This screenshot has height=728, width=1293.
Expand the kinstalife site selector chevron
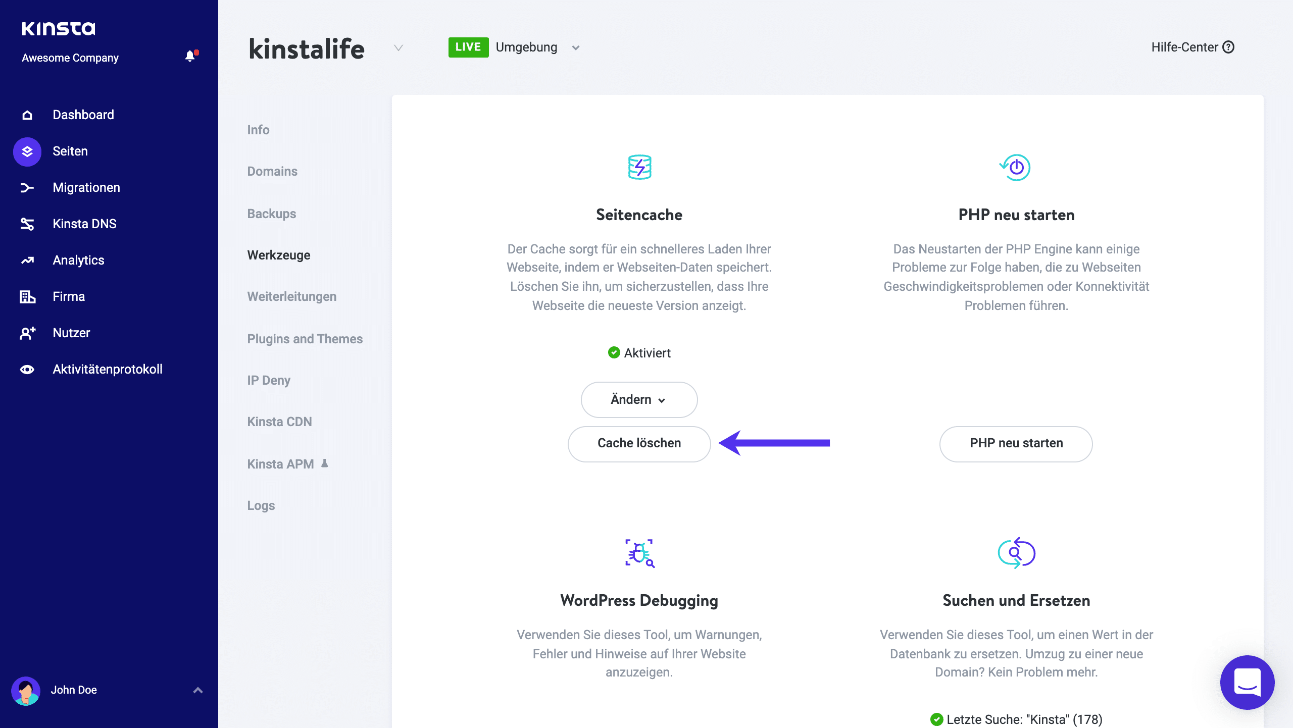click(x=399, y=48)
